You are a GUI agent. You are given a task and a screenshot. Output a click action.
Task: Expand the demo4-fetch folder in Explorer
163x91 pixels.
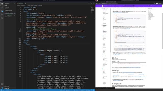[x=9, y=12]
